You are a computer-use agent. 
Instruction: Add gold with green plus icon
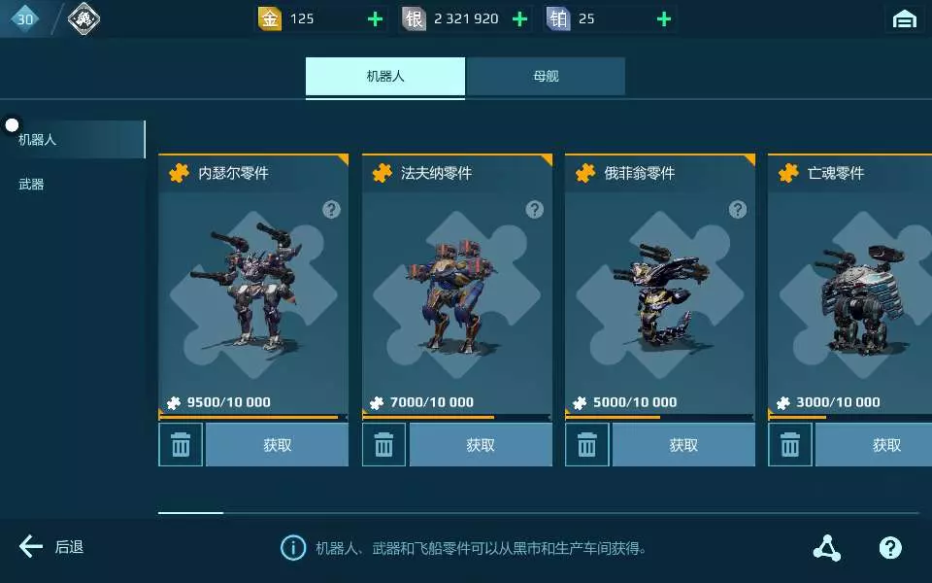[x=375, y=19]
